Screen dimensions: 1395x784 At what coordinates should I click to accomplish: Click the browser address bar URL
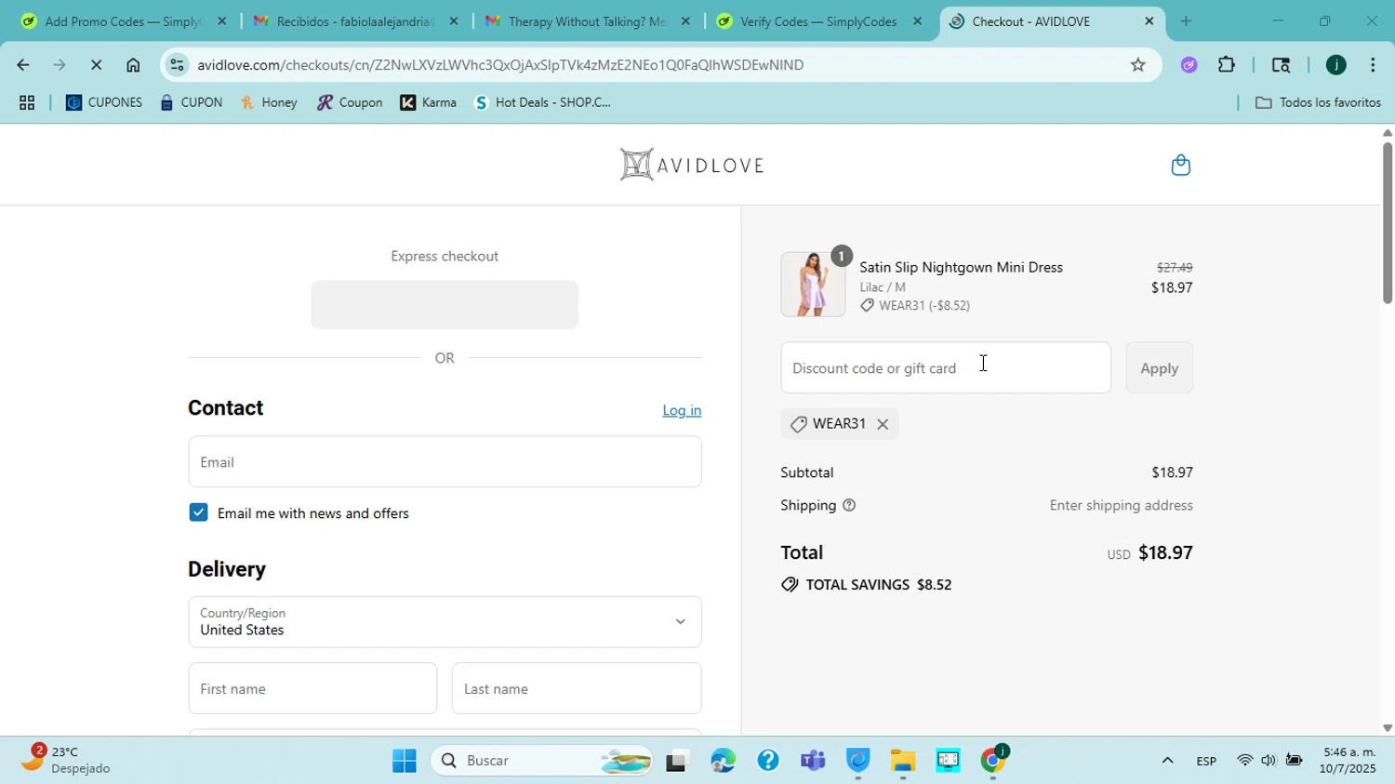(x=500, y=65)
